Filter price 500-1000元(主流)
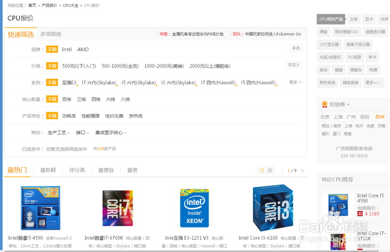 click(120, 66)
